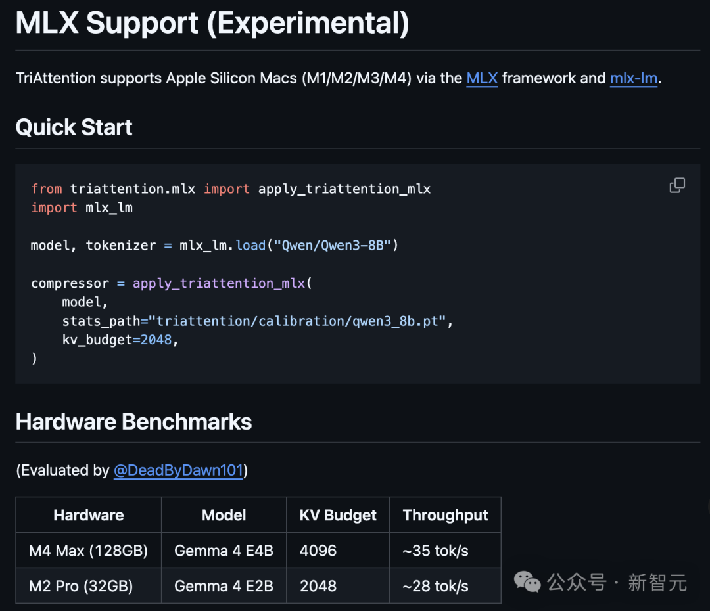Image resolution: width=710 pixels, height=611 pixels.
Task: Click the ~35 tok/s throughput cell
Action: (x=445, y=551)
